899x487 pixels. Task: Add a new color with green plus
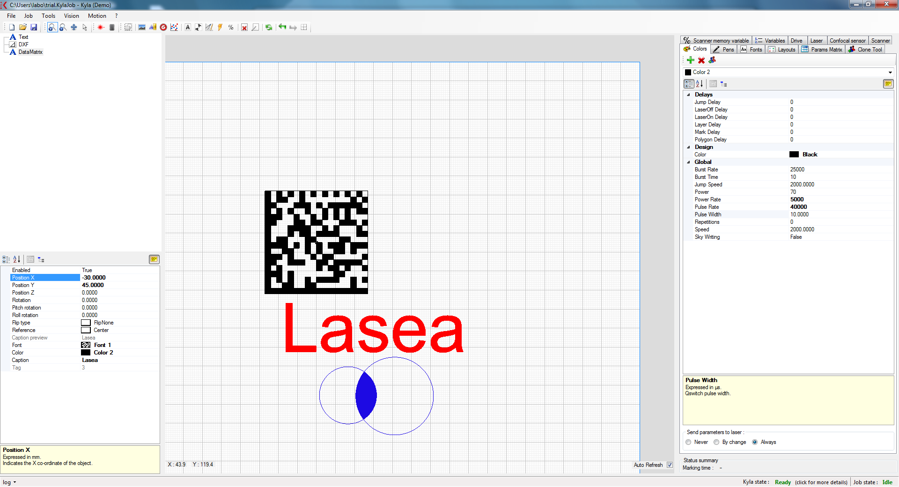[691, 60]
